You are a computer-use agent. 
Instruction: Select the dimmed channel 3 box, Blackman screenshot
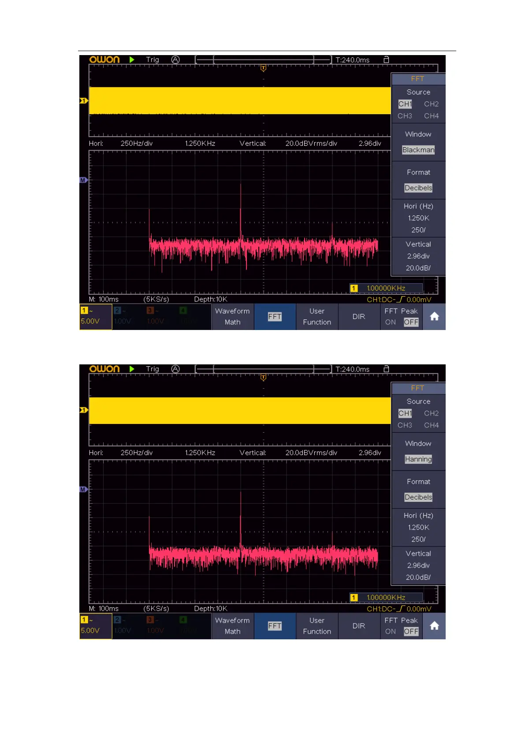162,316
